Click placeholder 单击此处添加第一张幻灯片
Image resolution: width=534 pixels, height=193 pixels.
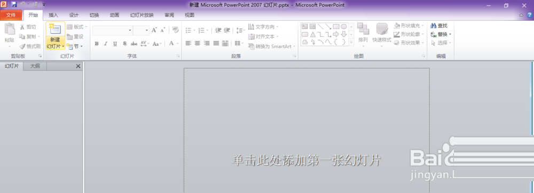point(307,160)
